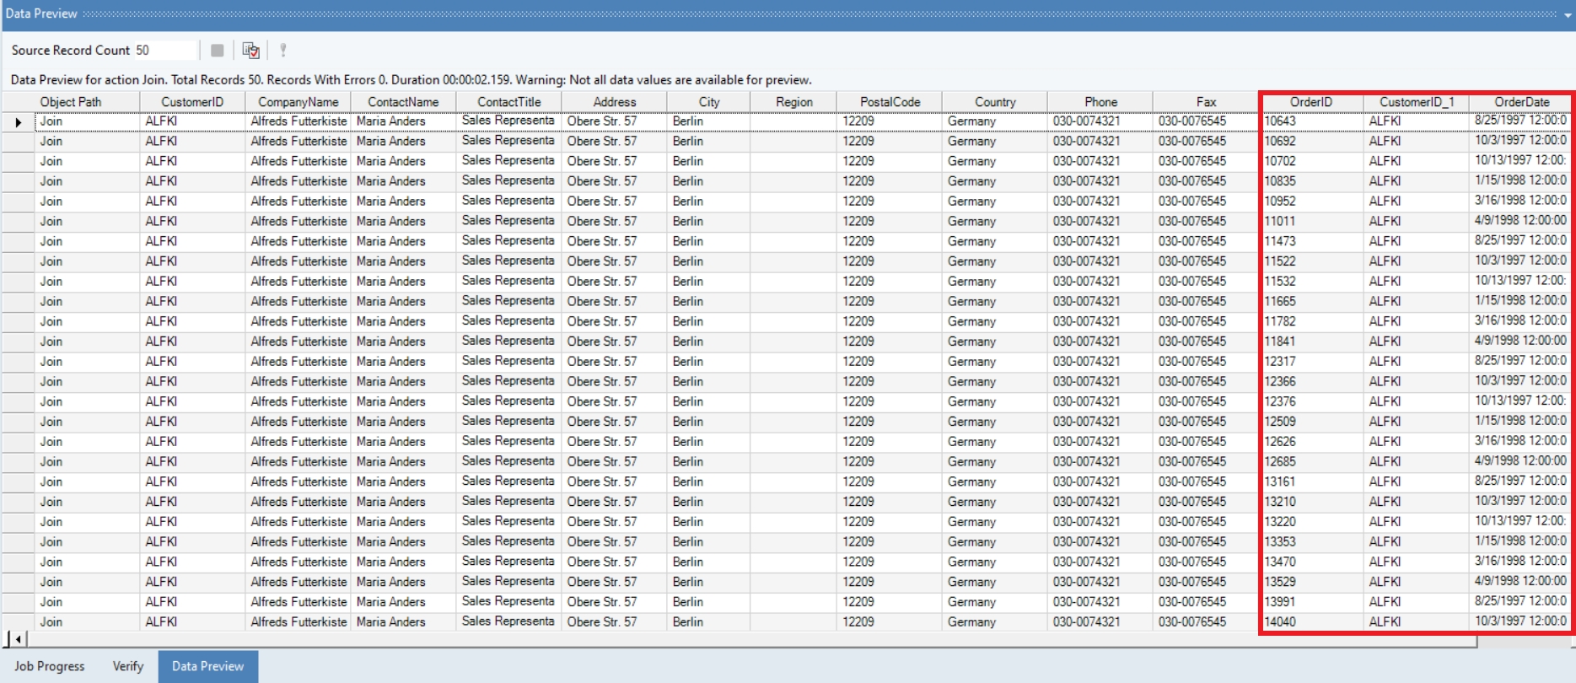This screenshot has width=1576, height=683.
Task: Click the stop preview square icon
Action: [217, 51]
